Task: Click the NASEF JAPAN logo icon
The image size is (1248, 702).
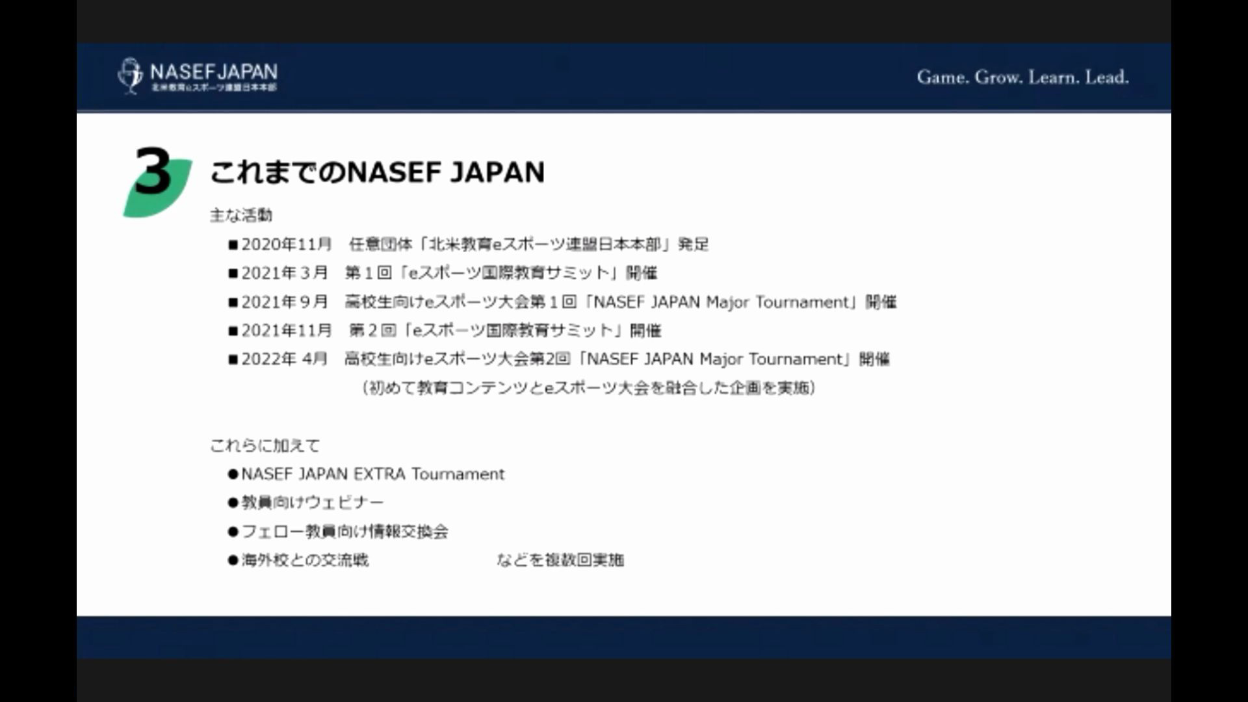Action: tap(130, 76)
